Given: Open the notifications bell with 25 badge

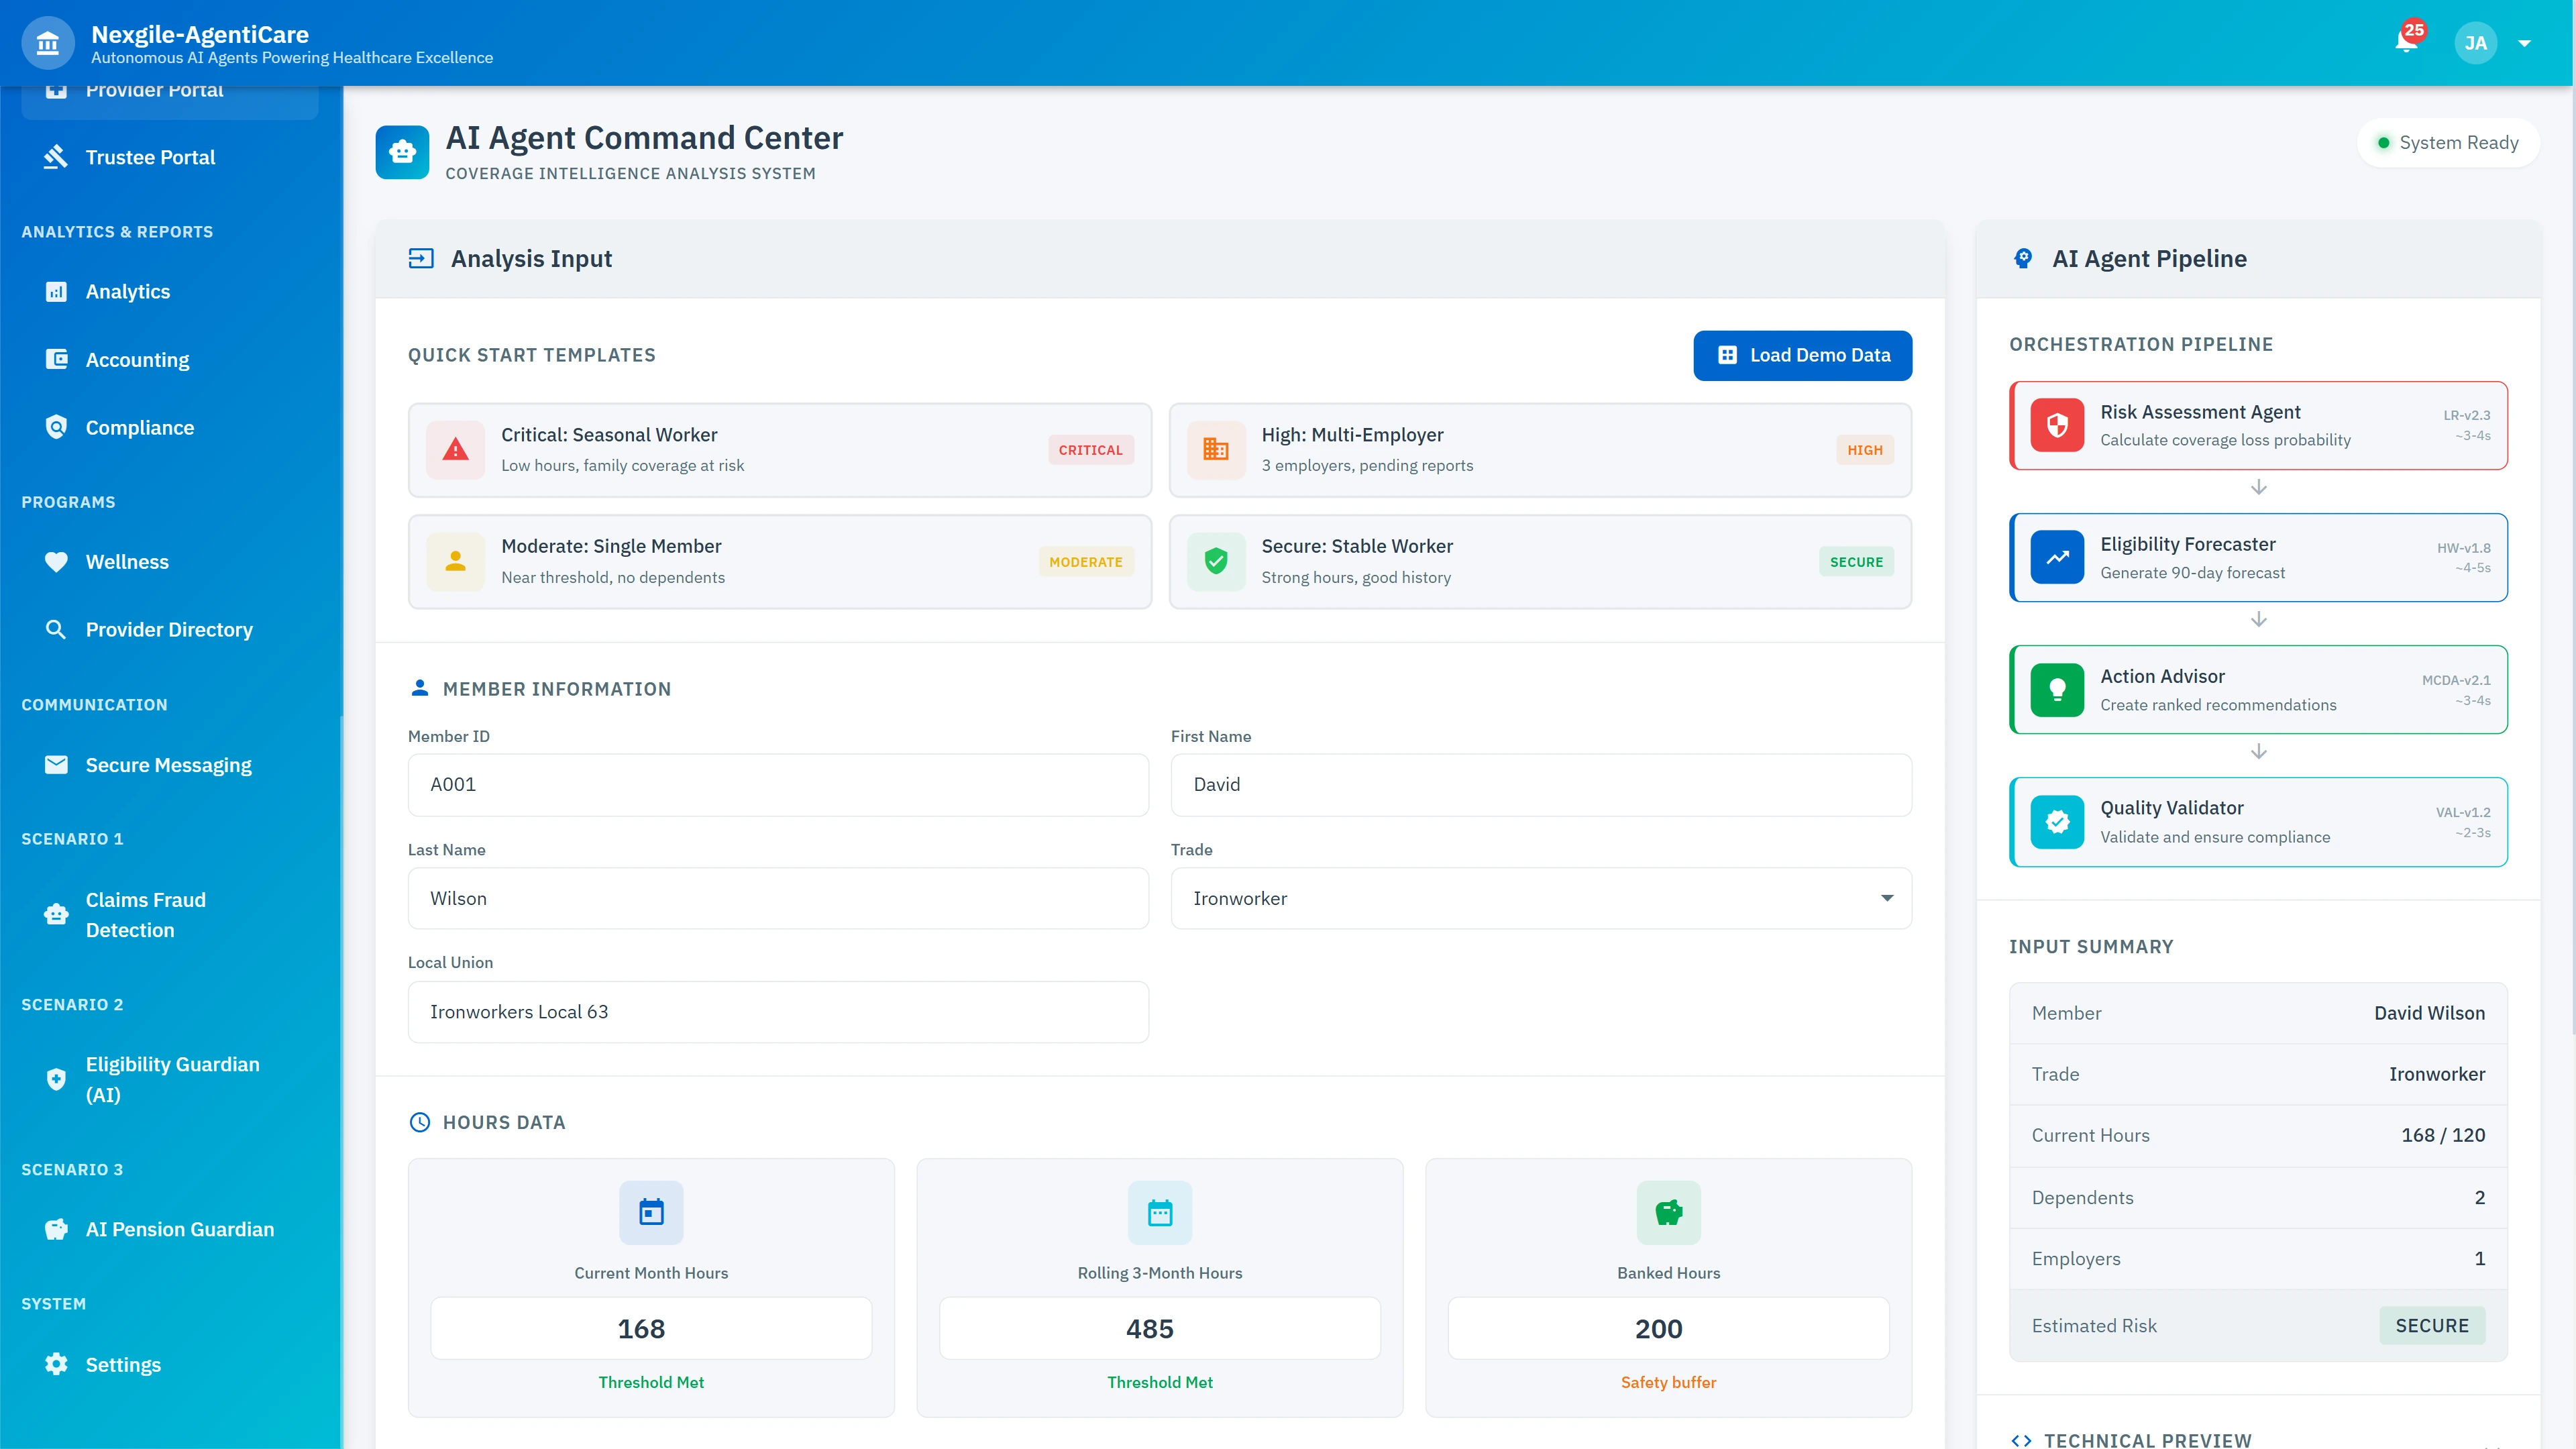Looking at the screenshot, I should point(2405,42).
